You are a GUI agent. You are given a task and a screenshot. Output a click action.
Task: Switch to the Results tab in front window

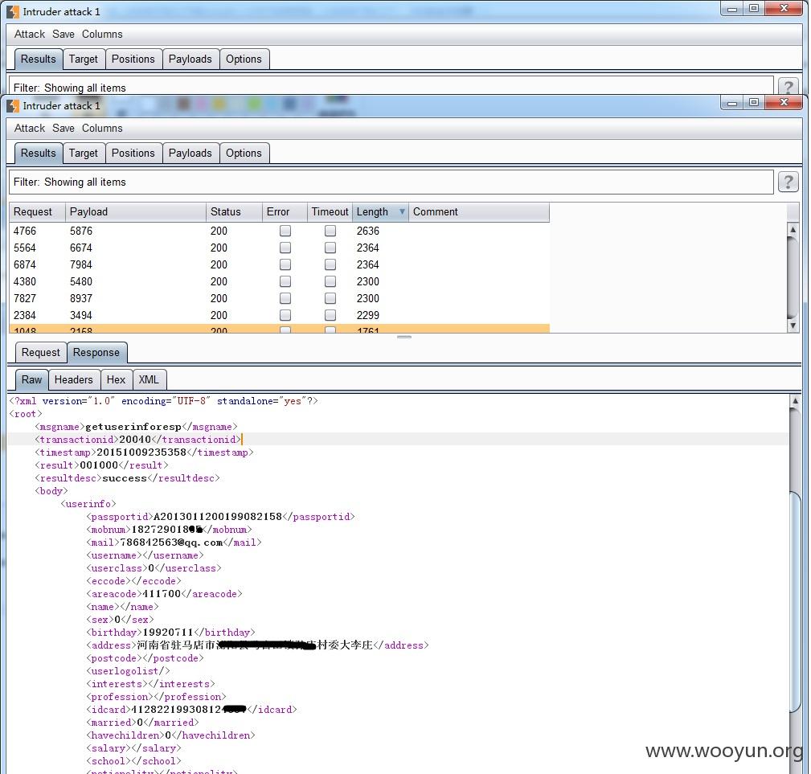tap(39, 153)
